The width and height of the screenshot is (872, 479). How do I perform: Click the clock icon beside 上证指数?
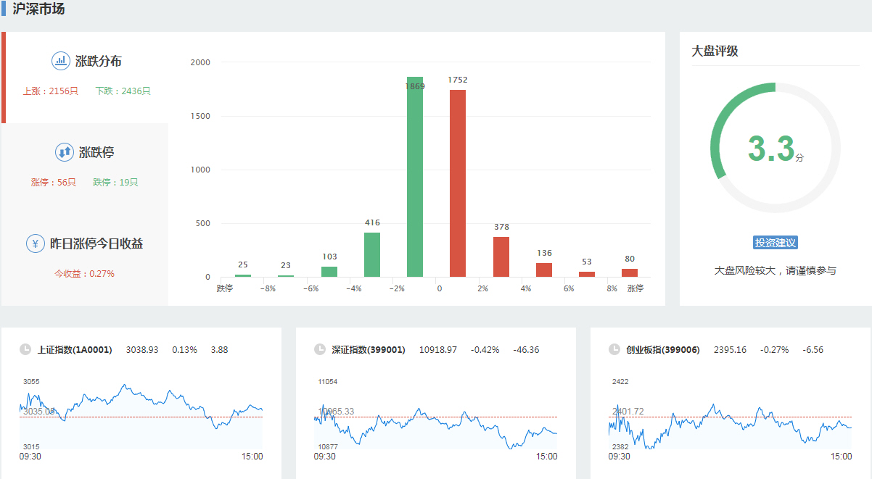click(x=25, y=349)
